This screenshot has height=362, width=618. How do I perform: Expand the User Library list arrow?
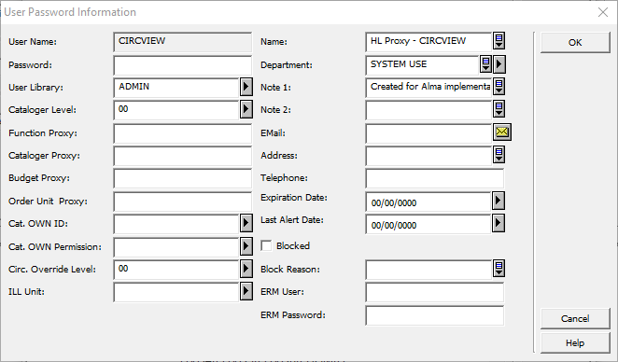246,87
